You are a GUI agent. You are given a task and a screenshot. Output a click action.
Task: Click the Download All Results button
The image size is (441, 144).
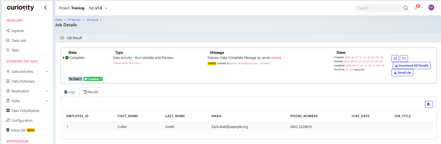[412, 65]
